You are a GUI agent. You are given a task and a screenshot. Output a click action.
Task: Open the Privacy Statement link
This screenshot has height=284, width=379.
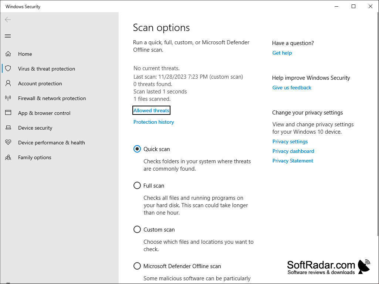293,161
